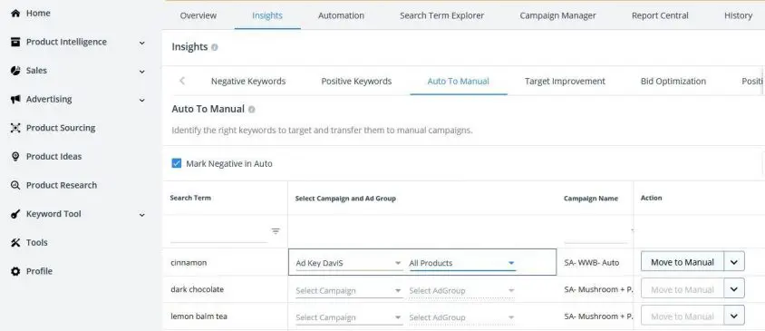
Task: Expand the Sales menu chevron
Action: coord(142,72)
